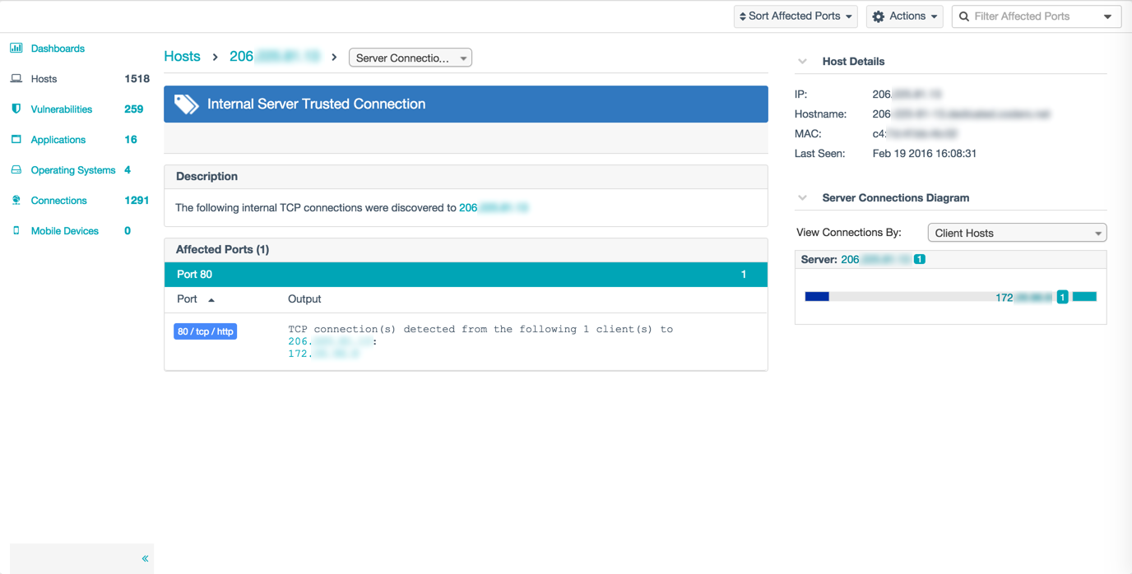Open View Connections By Client Hosts dropdown
1132x574 pixels.
[x=1017, y=233]
